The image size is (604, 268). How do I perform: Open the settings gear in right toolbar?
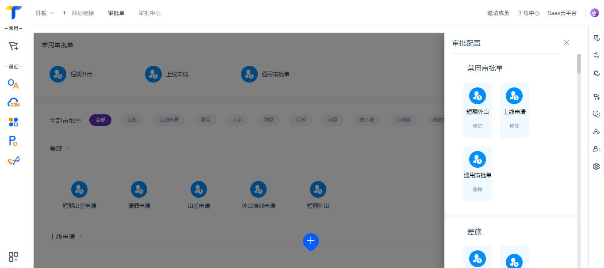[x=596, y=166]
